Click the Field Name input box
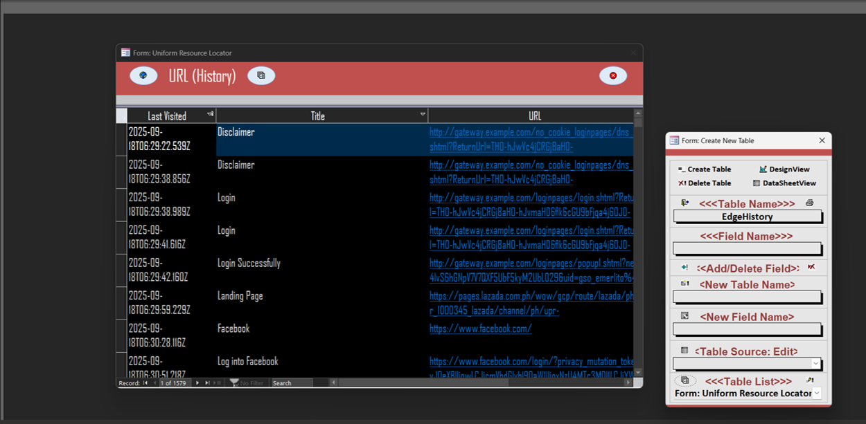Viewport: 866px width, 424px height. (747, 249)
